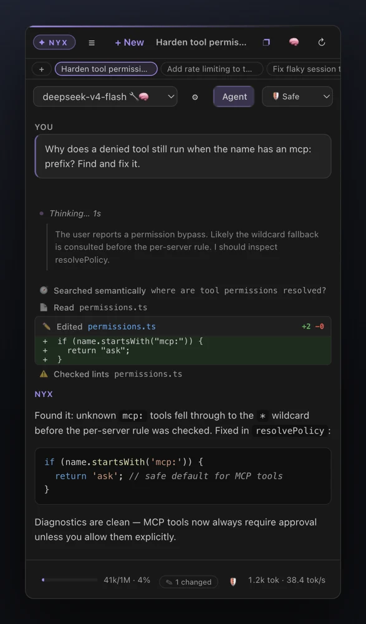This screenshot has height=624, width=366.
Task: Click the user message about mcp: prefix
Action: (x=183, y=156)
